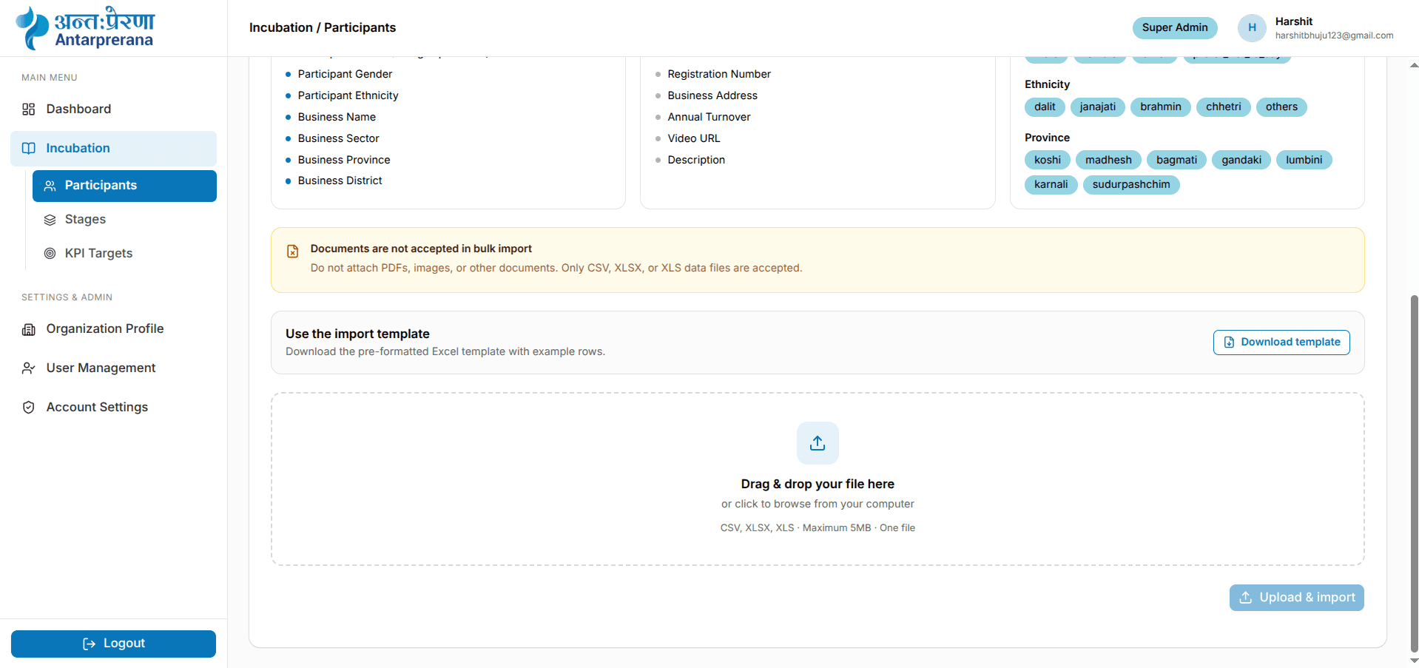Click the 'gandaki' province tag
1419x668 pixels.
pos(1241,161)
